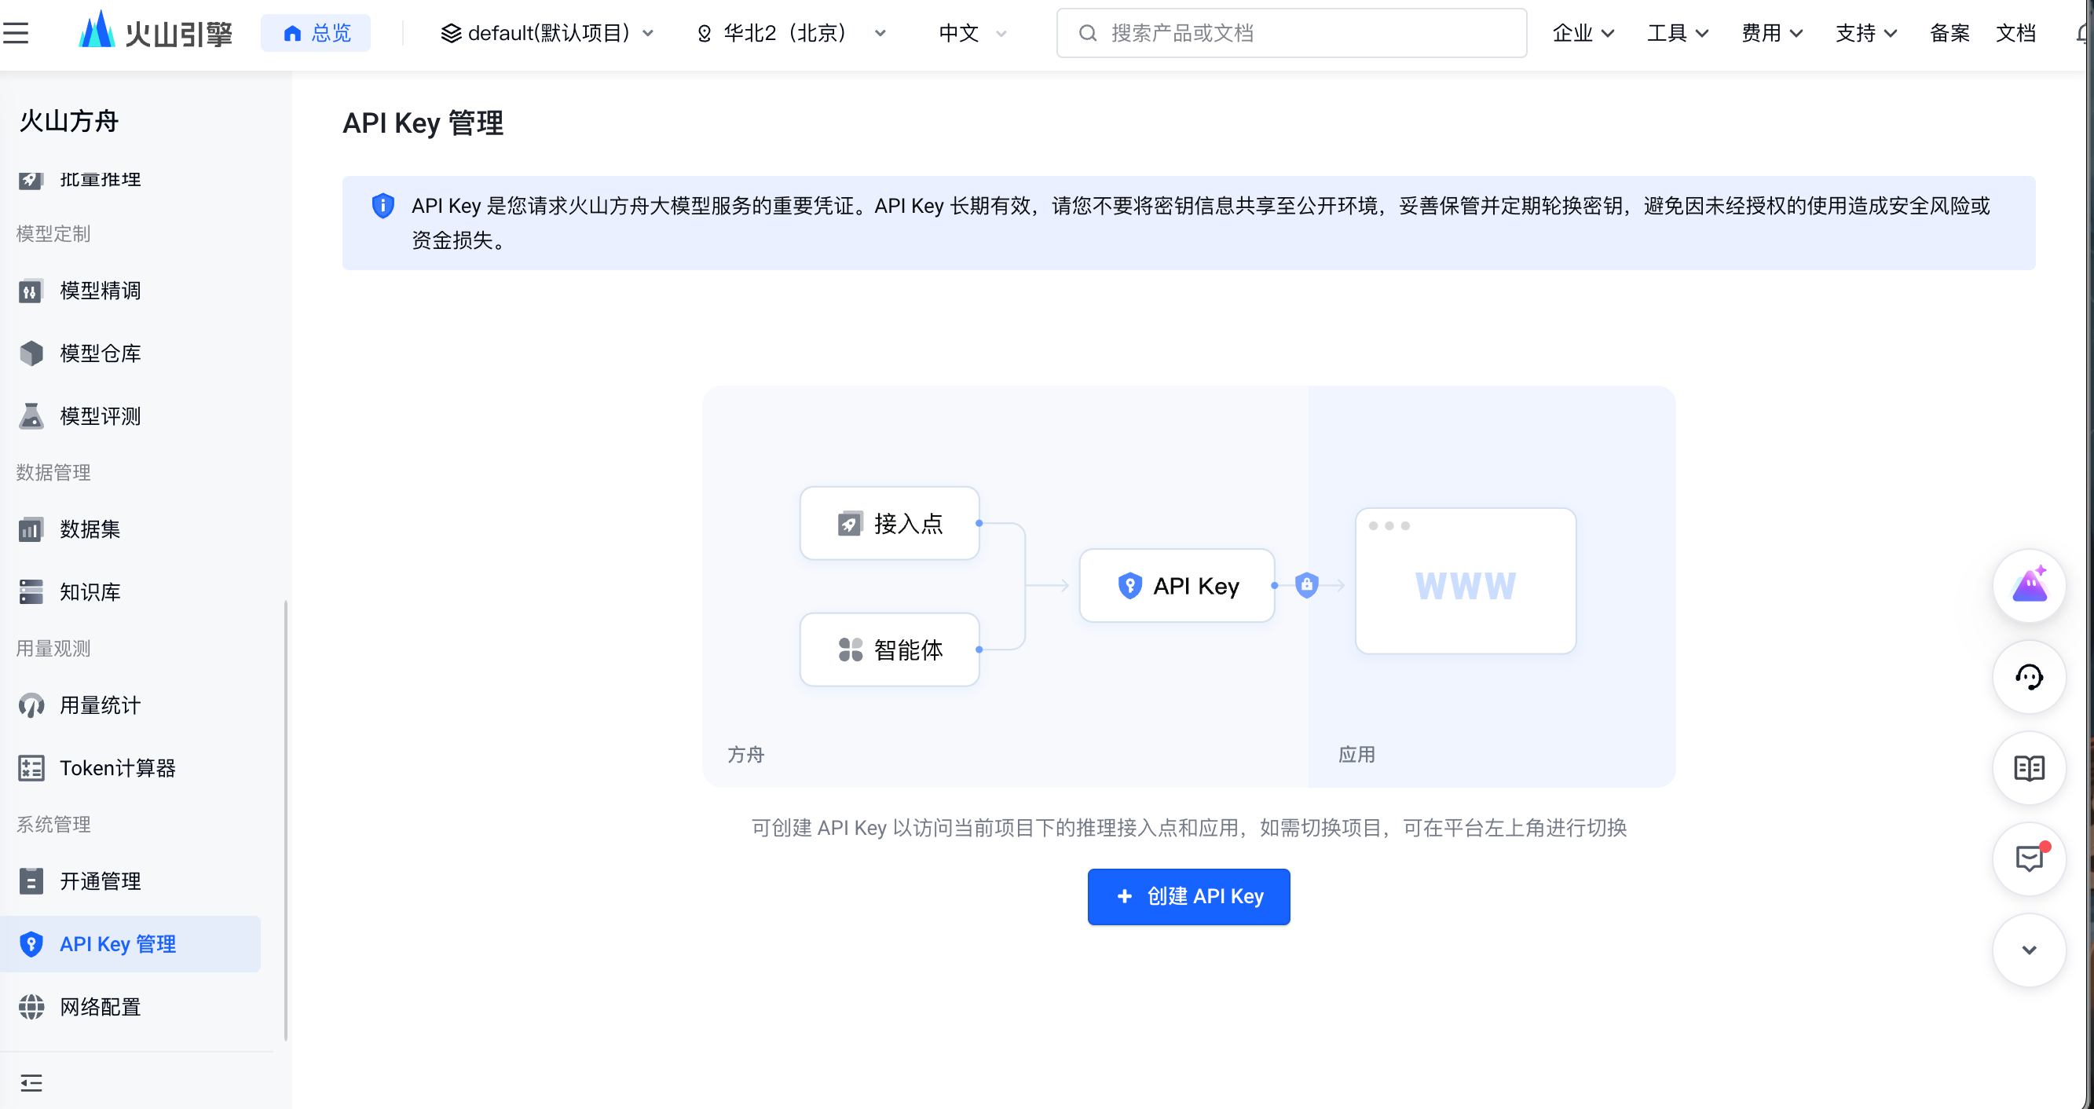This screenshot has width=2094, height=1109.
Task: Open the 华北2（北京）region selector
Action: [x=792, y=32]
